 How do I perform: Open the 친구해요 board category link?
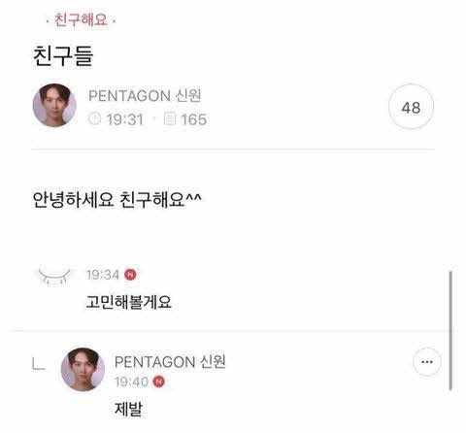[x=81, y=19]
